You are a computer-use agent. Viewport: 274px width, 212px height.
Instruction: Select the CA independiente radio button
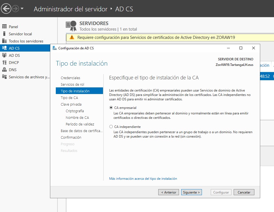[111, 127]
